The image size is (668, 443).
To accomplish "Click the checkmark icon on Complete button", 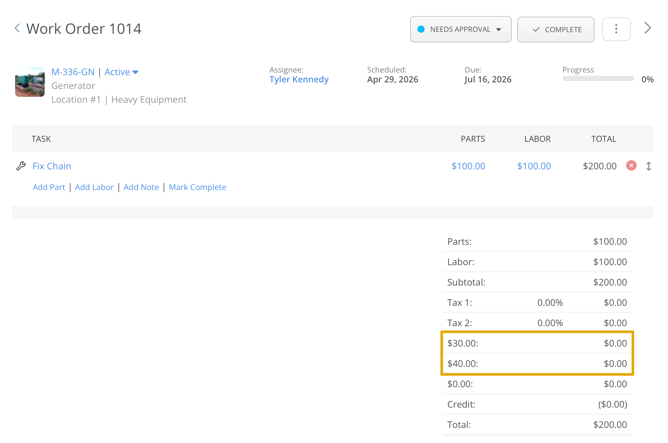I will (536, 30).
